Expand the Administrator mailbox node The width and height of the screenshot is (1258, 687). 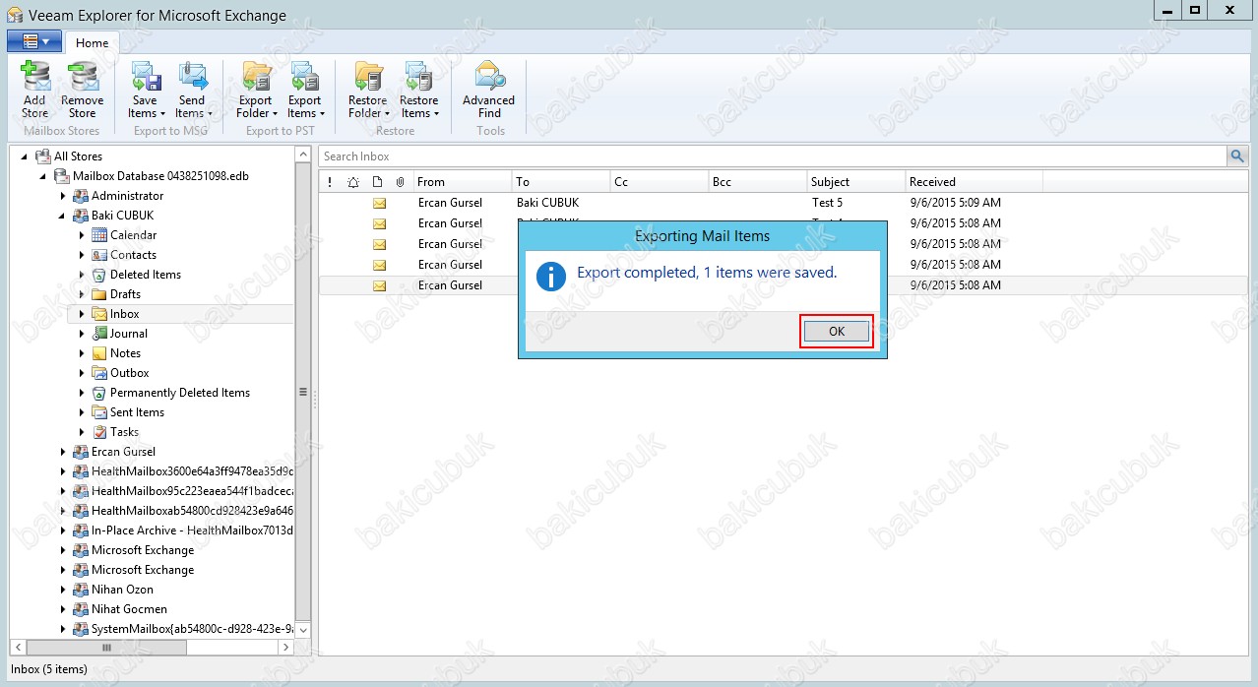pos(63,196)
